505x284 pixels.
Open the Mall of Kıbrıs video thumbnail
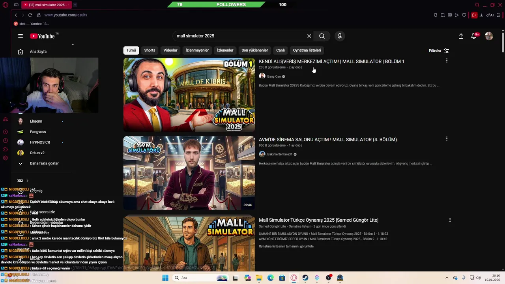coord(189,95)
